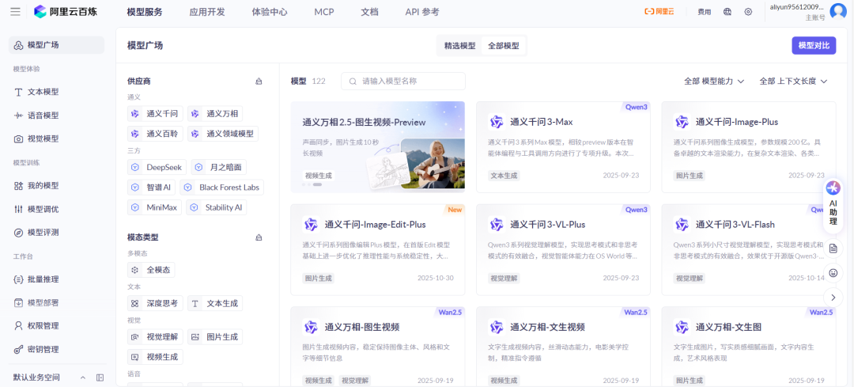
Task: Click the user avatar in top right
Action: coord(838,12)
